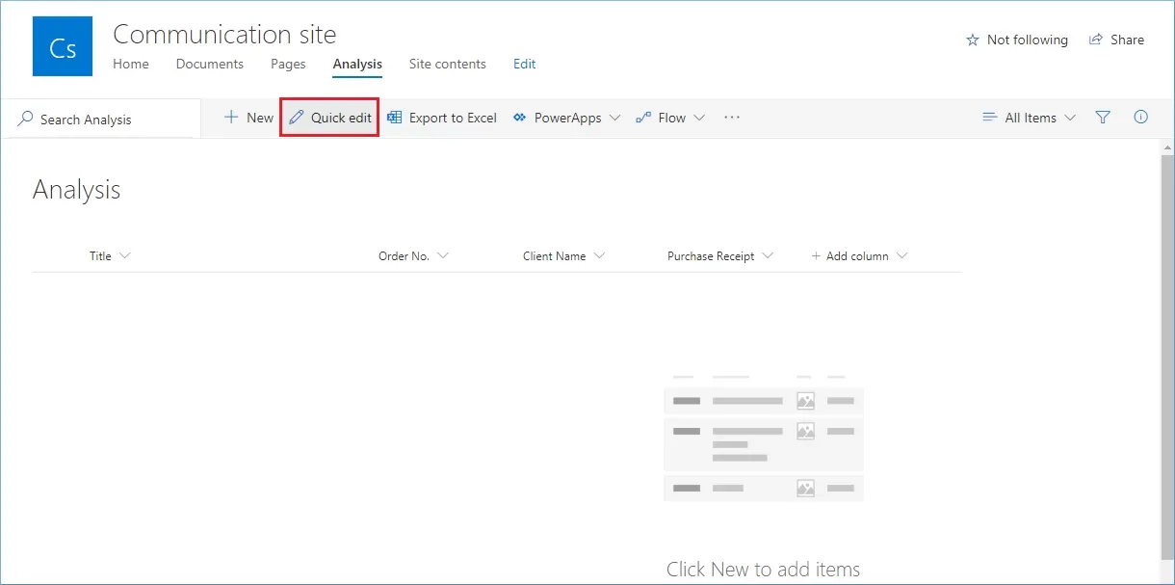1175x585 pixels.
Task: Open the Site contents tab
Action: point(448,64)
